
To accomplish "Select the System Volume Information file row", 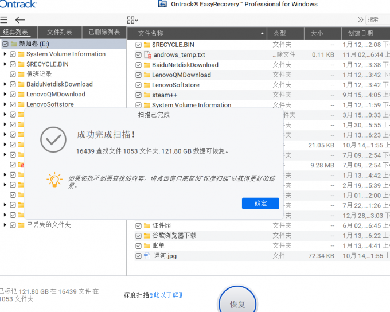I will [x=262, y=105].
